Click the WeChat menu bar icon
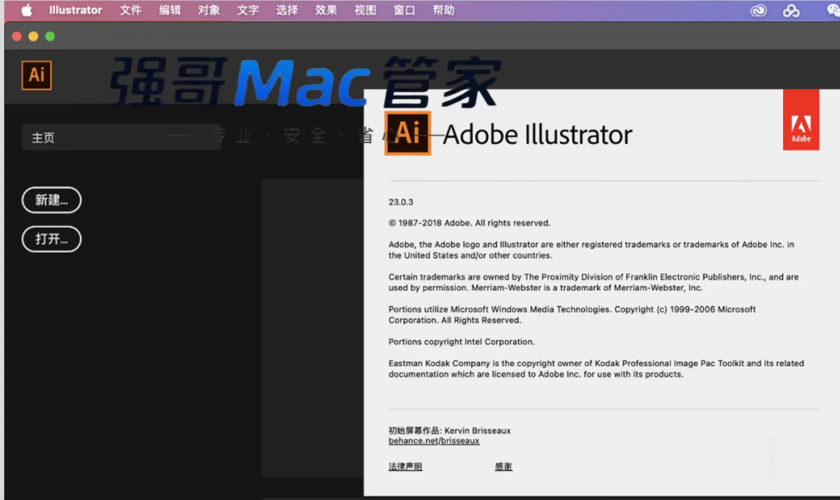This screenshot has width=840, height=500. click(x=833, y=10)
